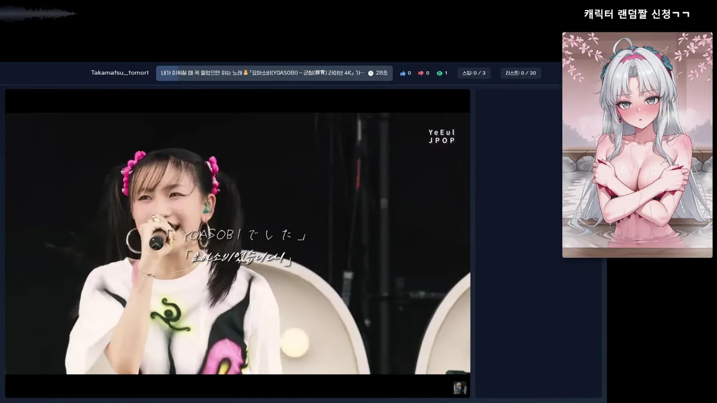Click the YOASOBI song title bar

274,73
